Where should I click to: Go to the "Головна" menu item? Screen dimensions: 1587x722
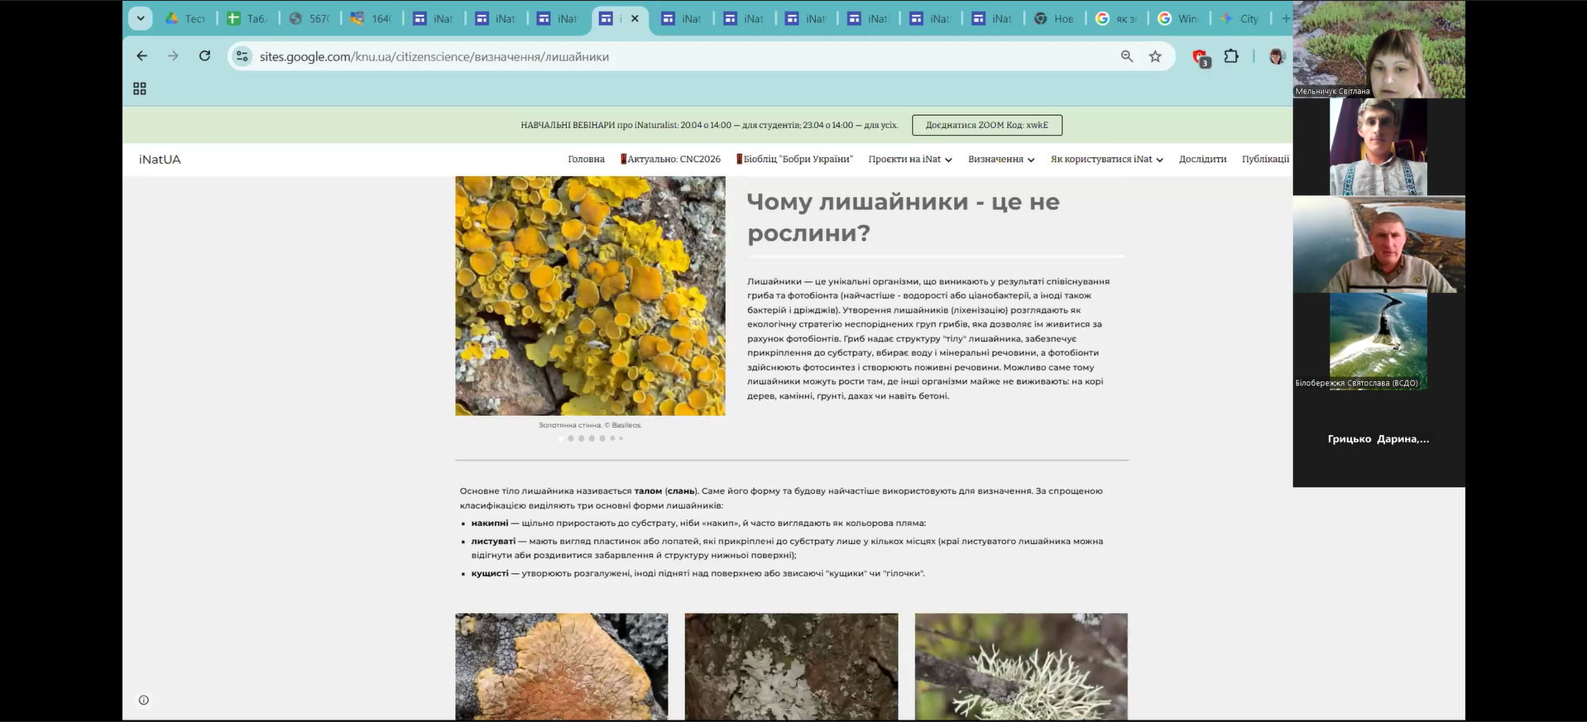pyautogui.click(x=586, y=160)
